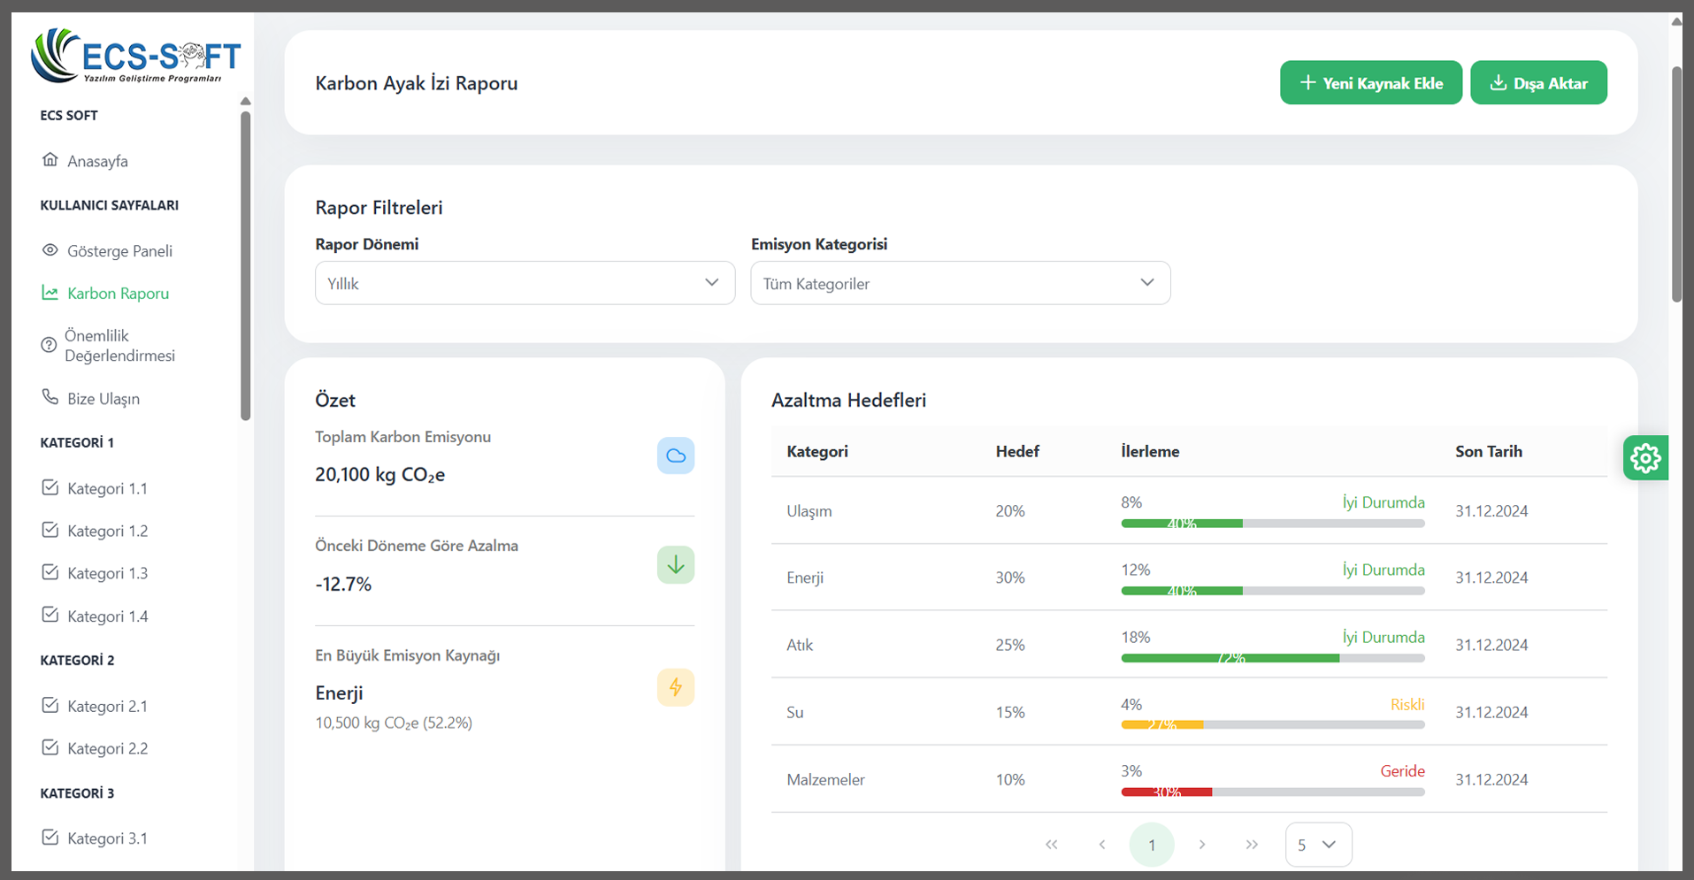Click the Yeni Kaynak Ekle button
The image size is (1694, 880).
pyautogui.click(x=1370, y=83)
